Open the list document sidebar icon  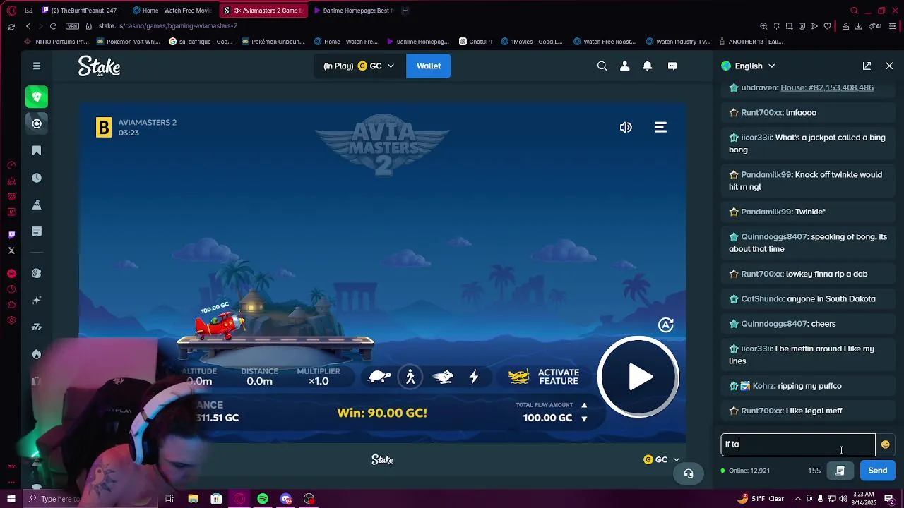coord(37,231)
